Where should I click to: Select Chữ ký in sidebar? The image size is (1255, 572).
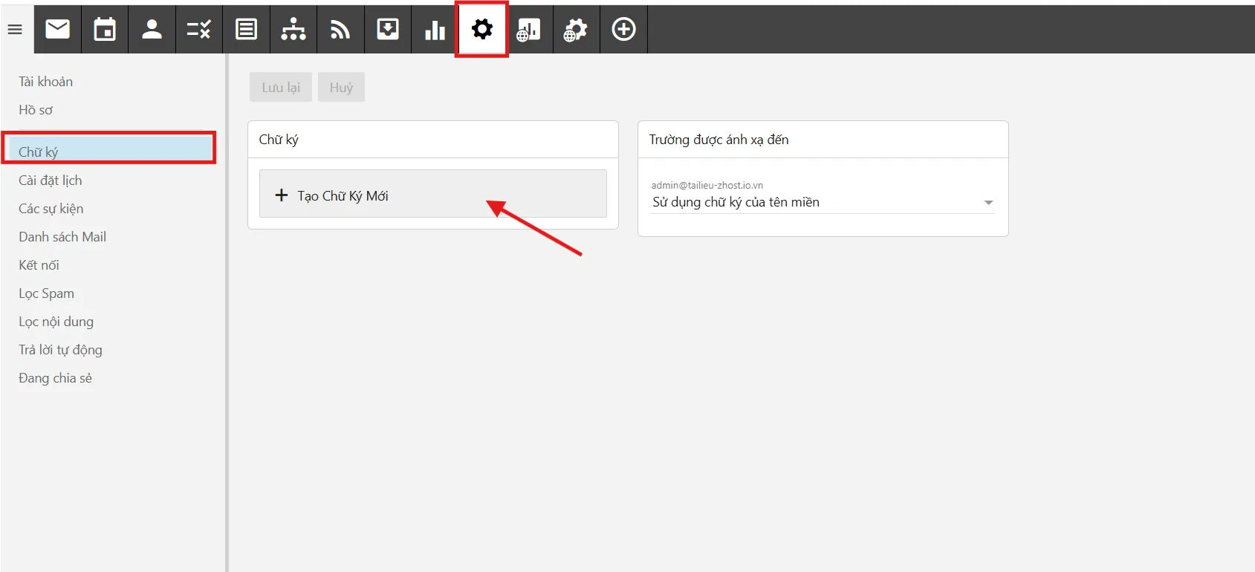click(x=39, y=152)
